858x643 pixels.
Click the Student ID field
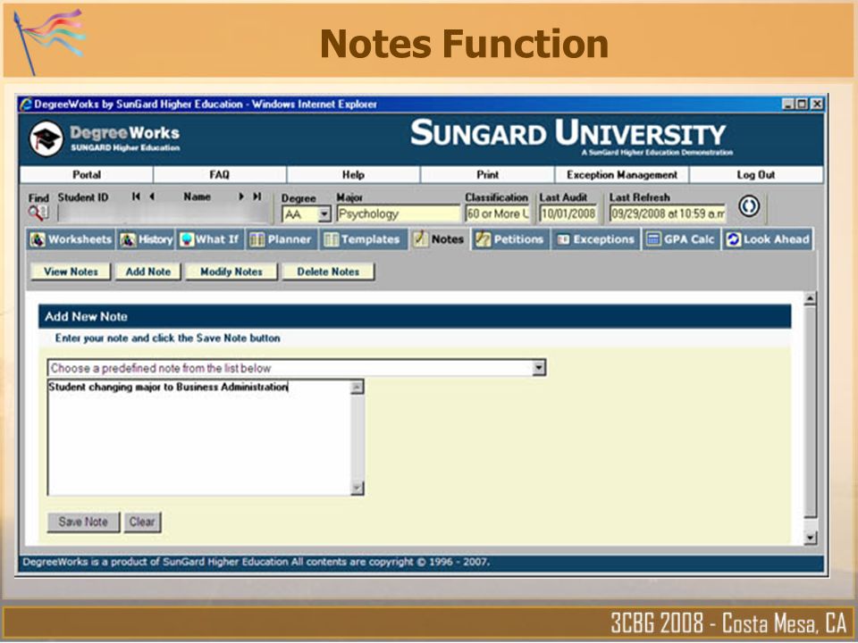pos(164,213)
